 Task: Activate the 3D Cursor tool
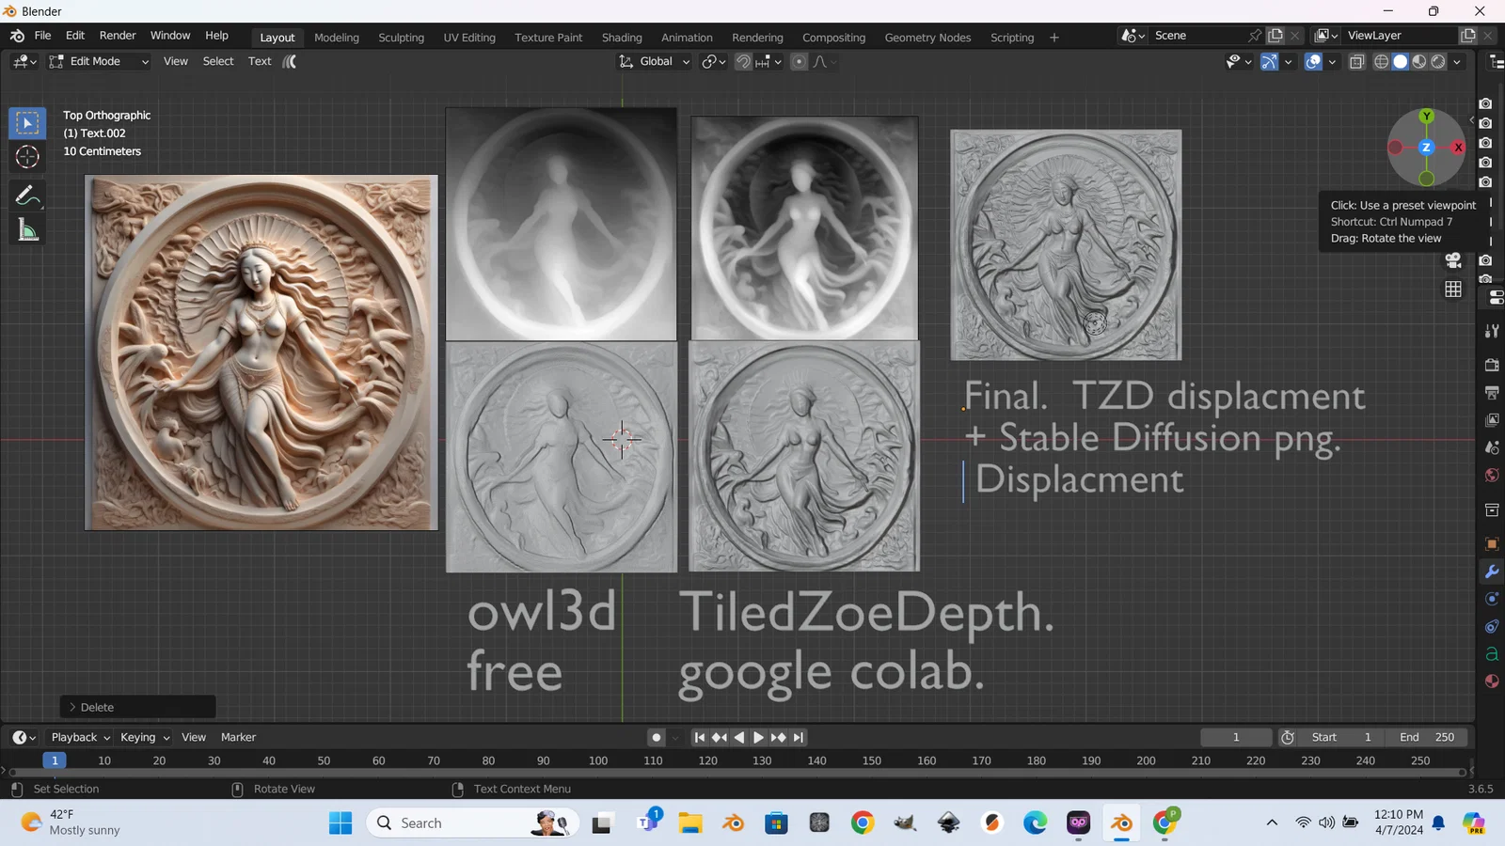pyautogui.click(x=27, y=157)
